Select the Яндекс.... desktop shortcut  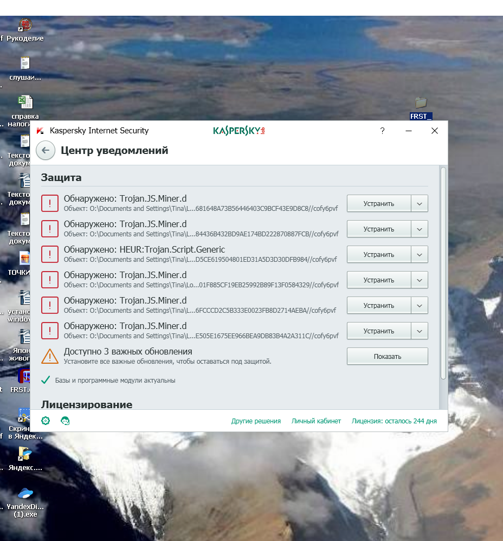click(25, 459)
